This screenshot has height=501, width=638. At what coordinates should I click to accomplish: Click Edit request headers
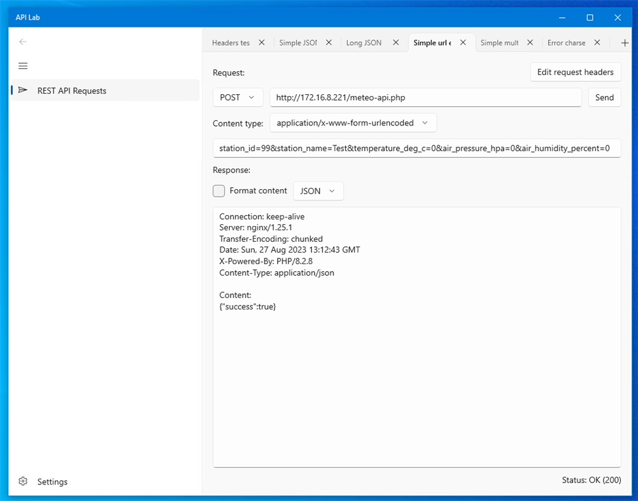click(575, 72)
